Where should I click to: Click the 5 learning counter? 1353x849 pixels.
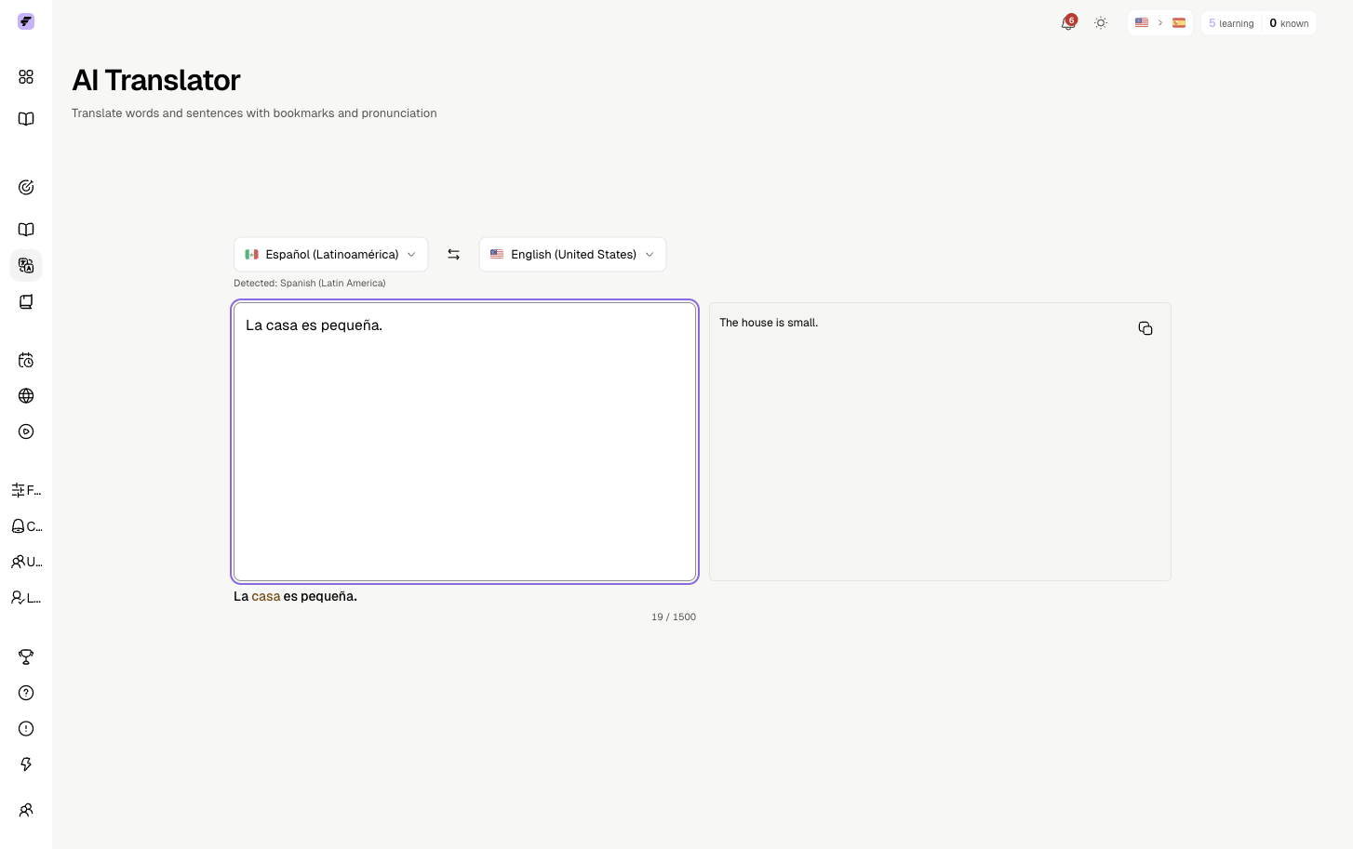click(1231, 23)
